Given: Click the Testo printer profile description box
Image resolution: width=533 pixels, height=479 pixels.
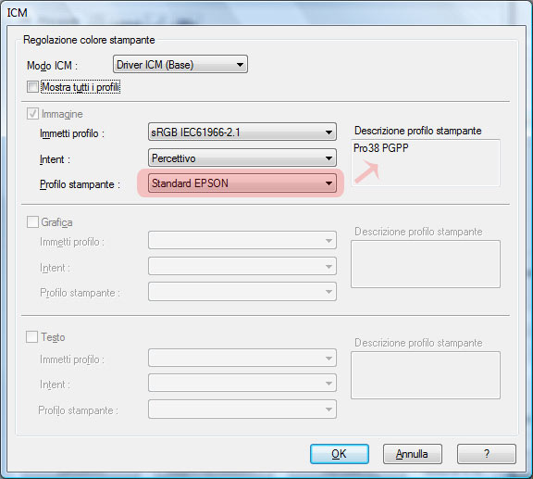Looking at the screenshot, I should (426, 375).
